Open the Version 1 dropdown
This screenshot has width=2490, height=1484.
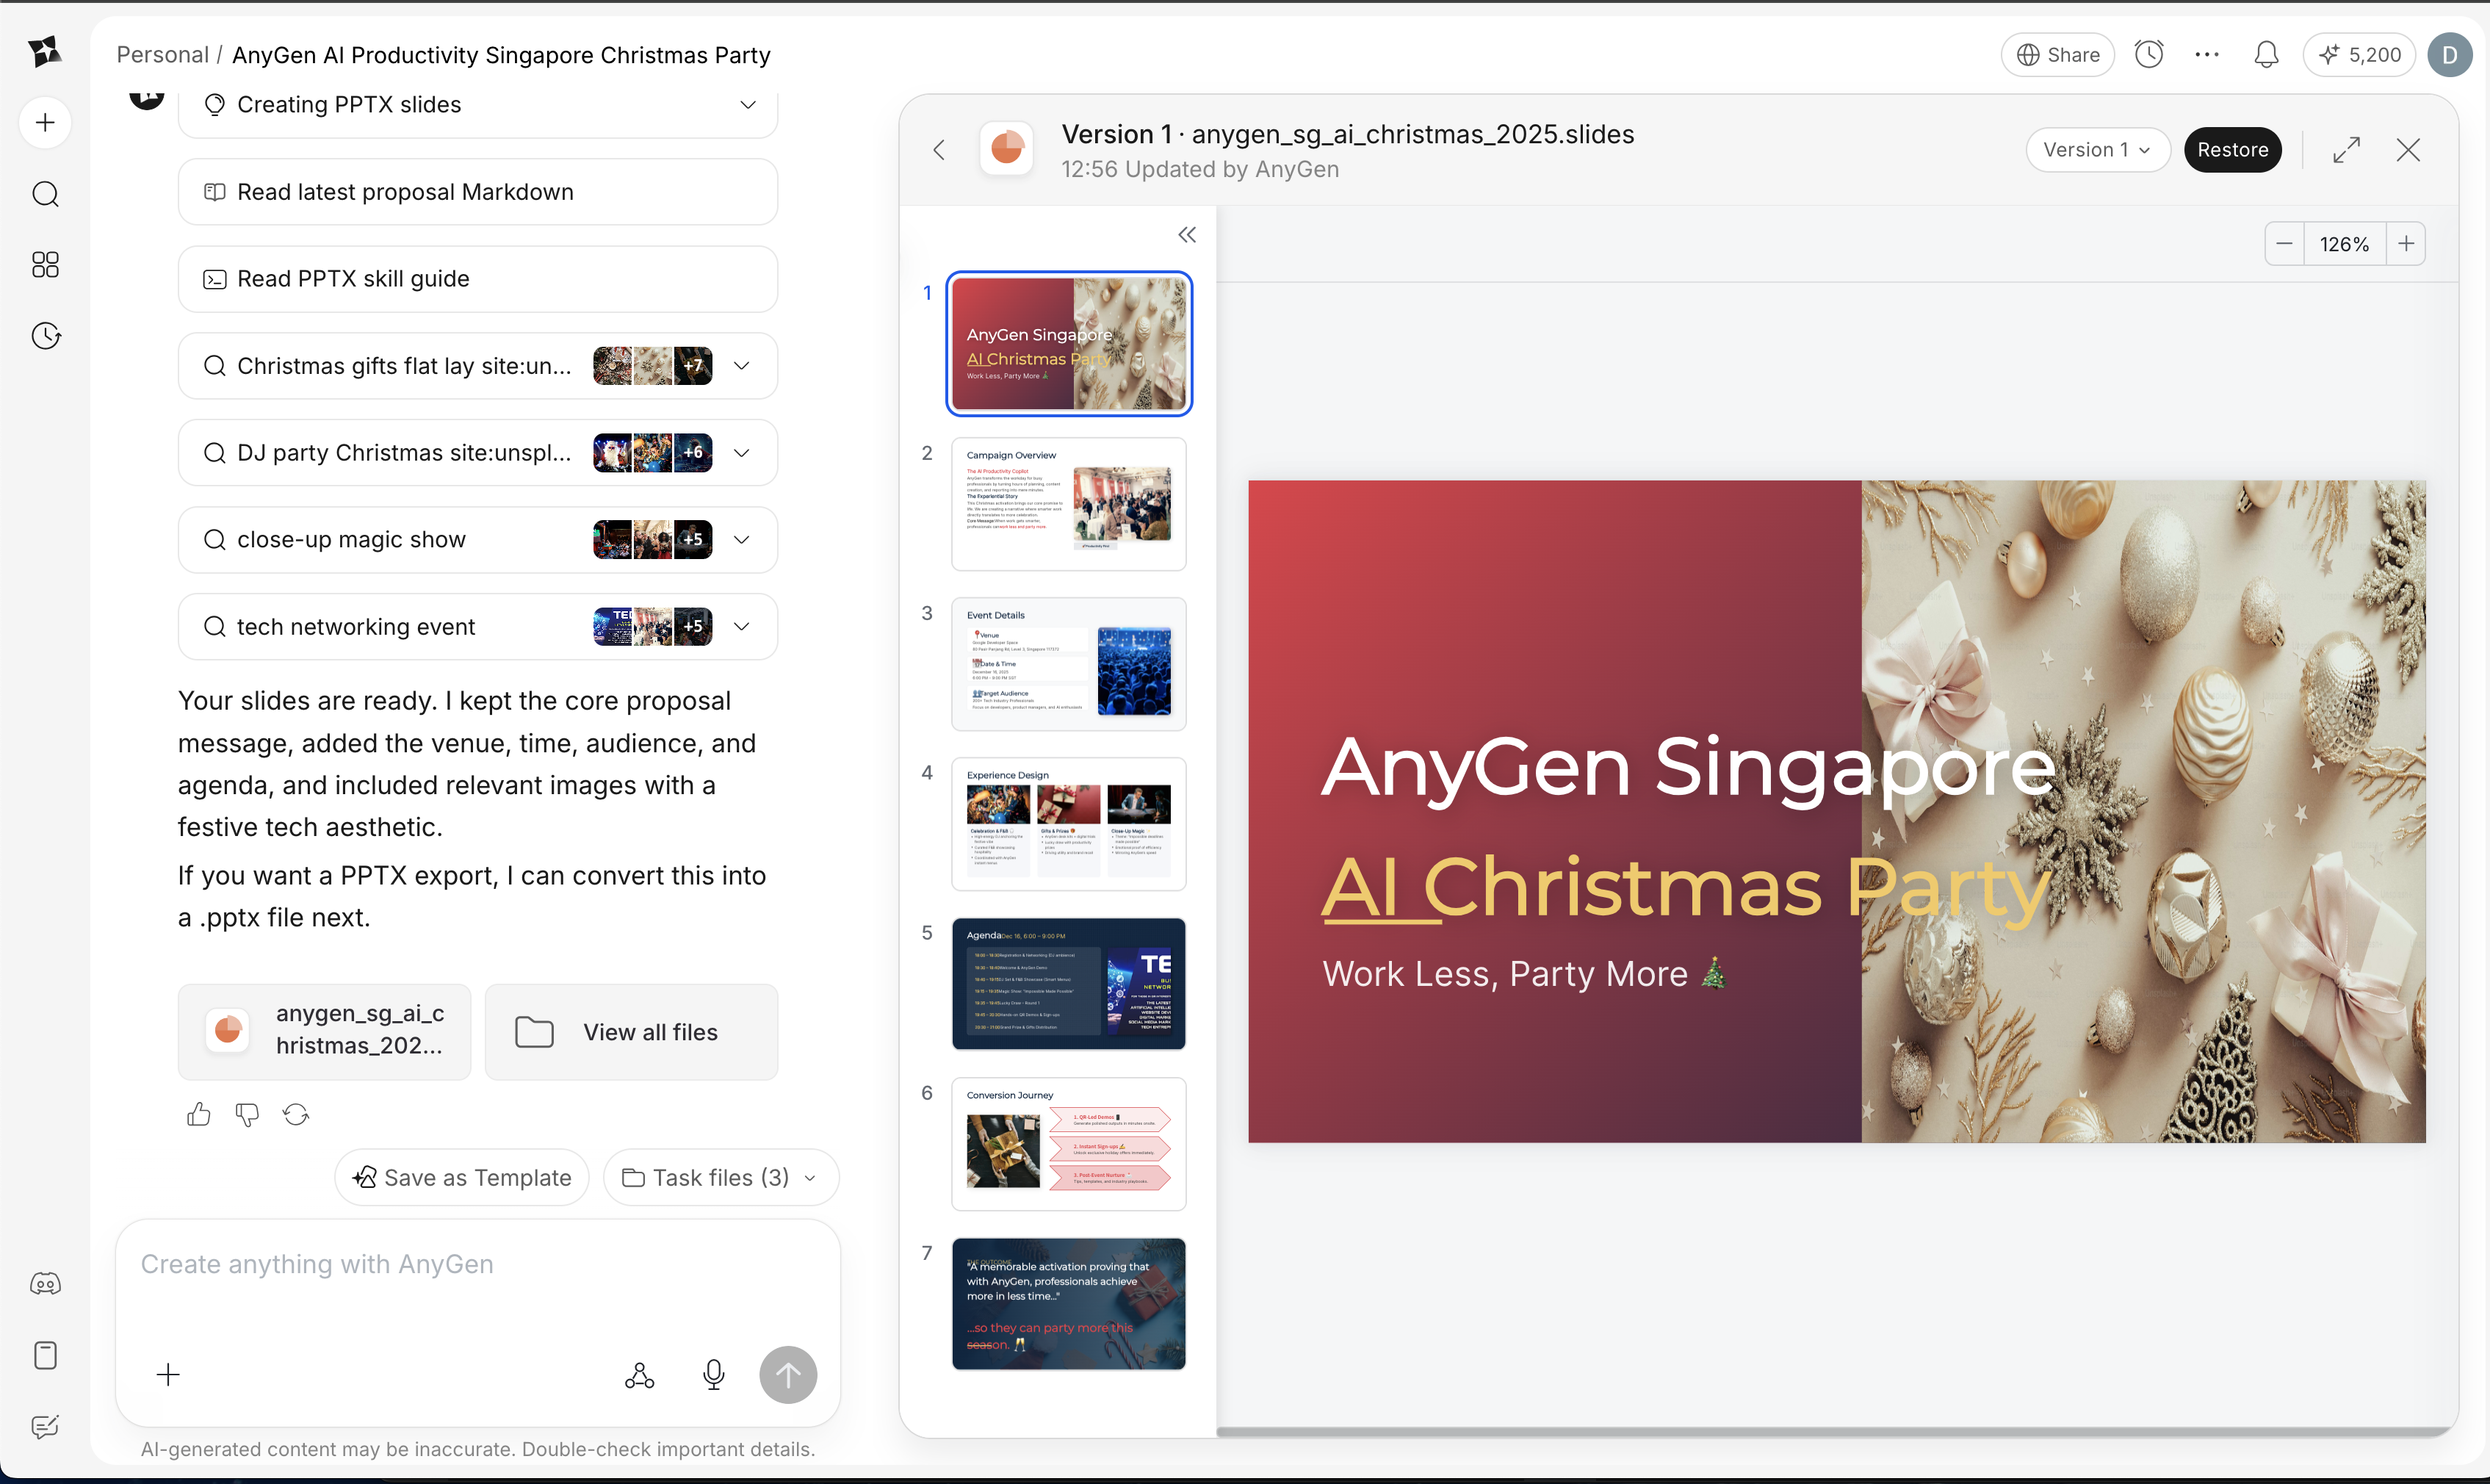pos(2097,149)
